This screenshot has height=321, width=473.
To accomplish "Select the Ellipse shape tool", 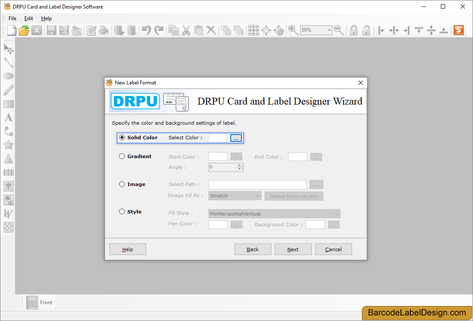I will 9,76.
